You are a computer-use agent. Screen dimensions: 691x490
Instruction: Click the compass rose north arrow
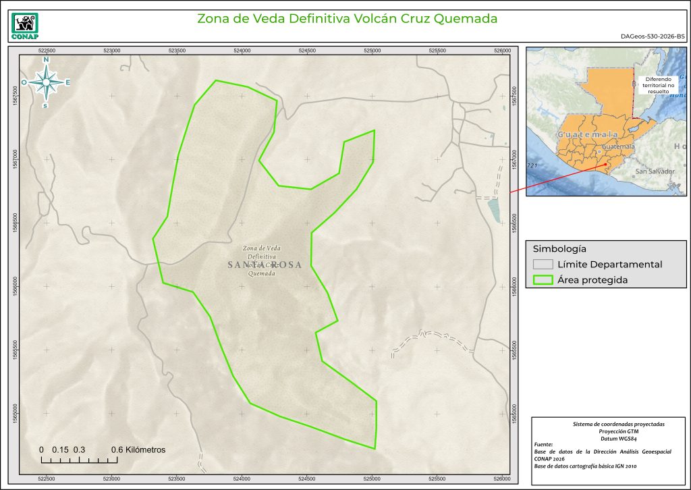coord(47,82)
